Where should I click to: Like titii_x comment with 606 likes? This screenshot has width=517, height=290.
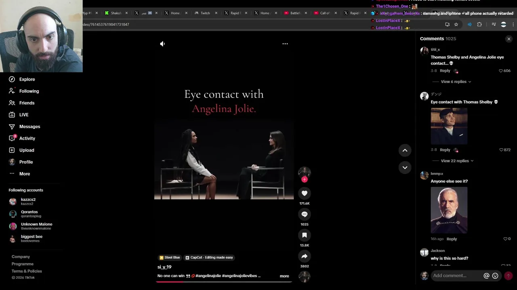501,71
